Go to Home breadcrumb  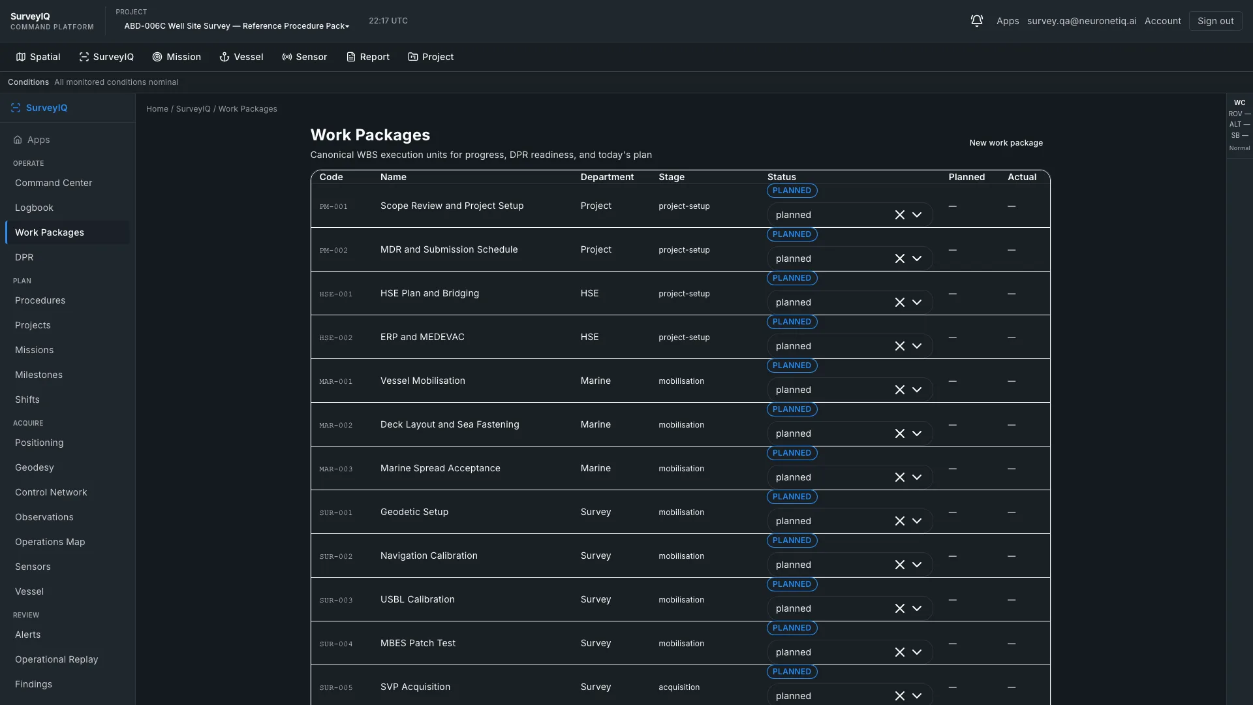(x=157, y=109)
